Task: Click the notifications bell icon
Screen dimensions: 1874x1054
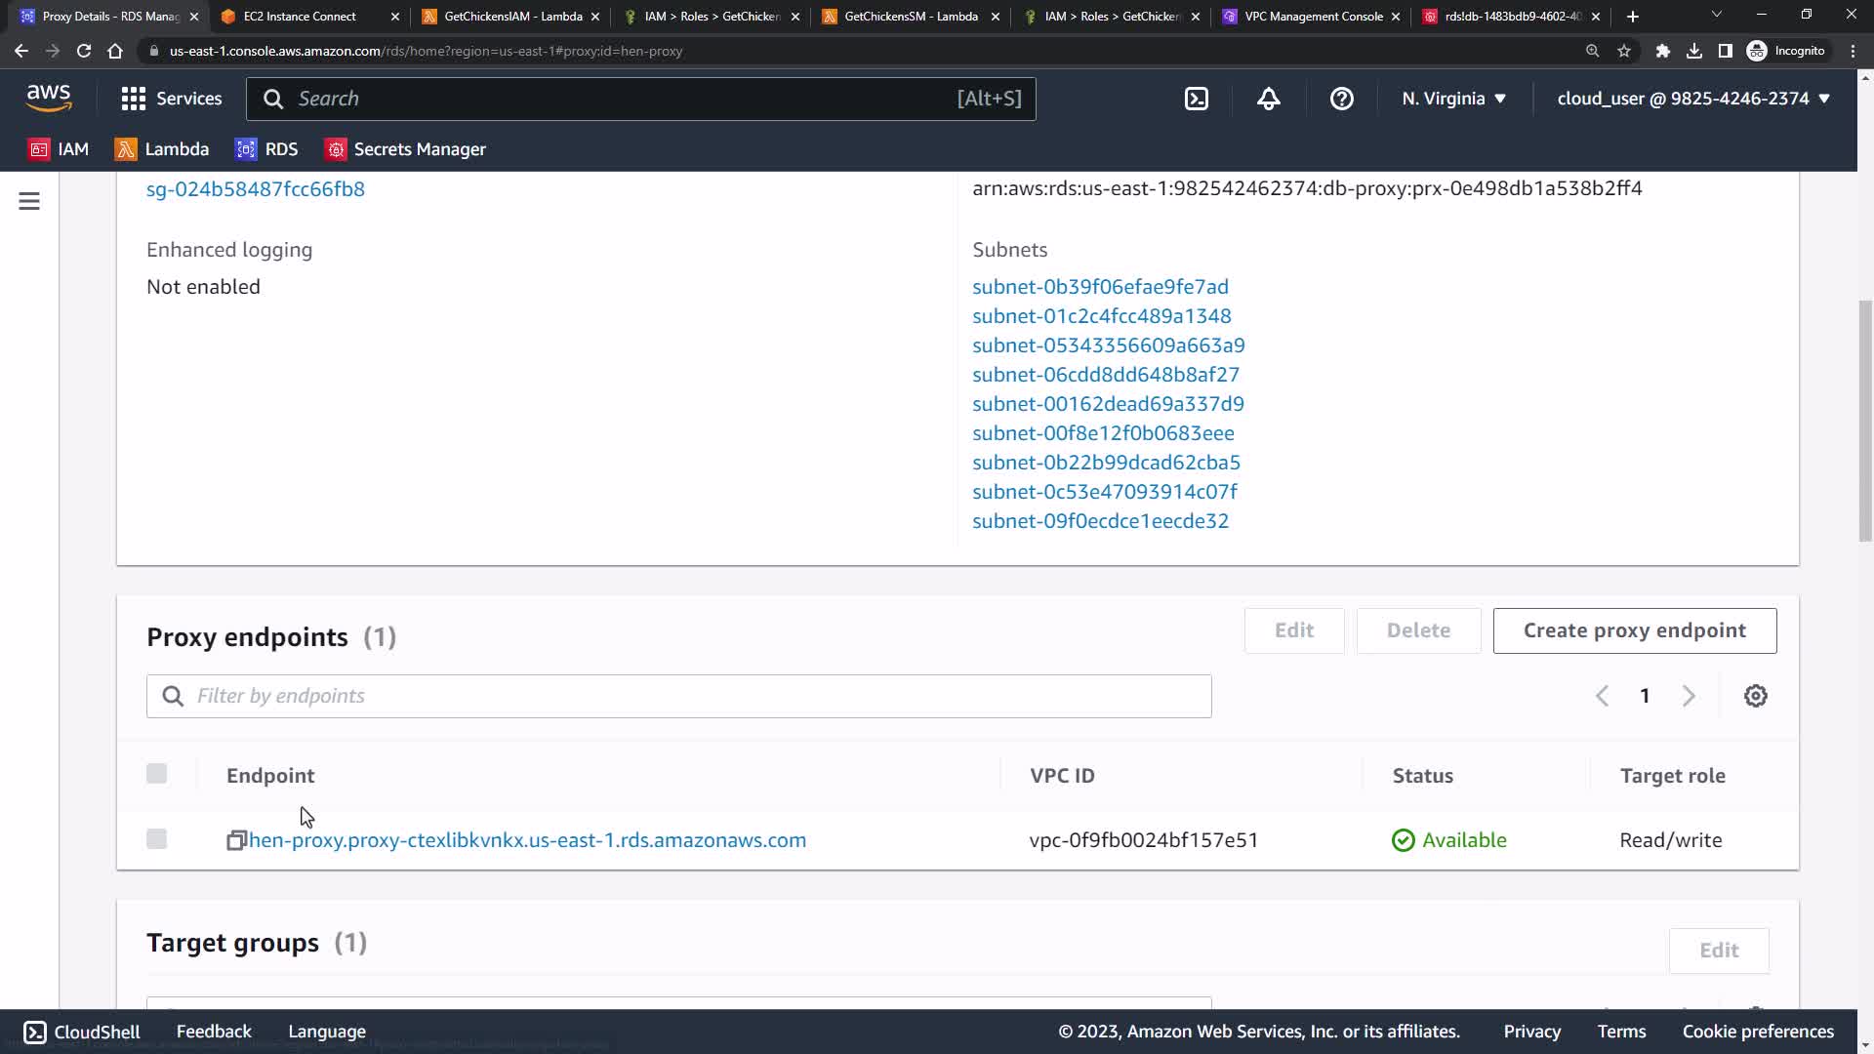Action: point(1268,99)
